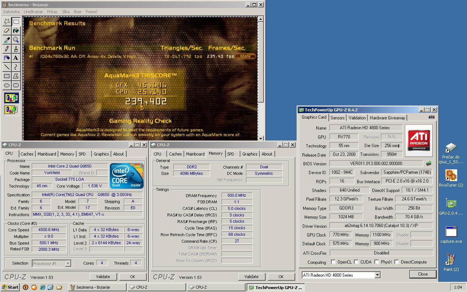Pick the Rounded Rectangle tool
This screenshot has height=292, width=467.
coord(16,85)
